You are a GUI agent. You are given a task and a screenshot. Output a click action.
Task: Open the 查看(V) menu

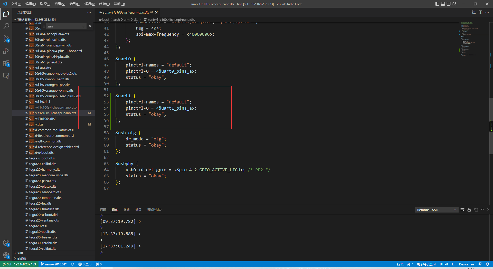pos(60,4)
